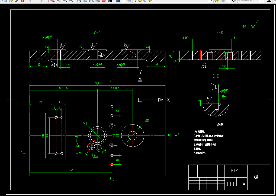Select the 60° angle dimension
The height and width of the screenshot is (196, 276).
[x=78, y=146]
